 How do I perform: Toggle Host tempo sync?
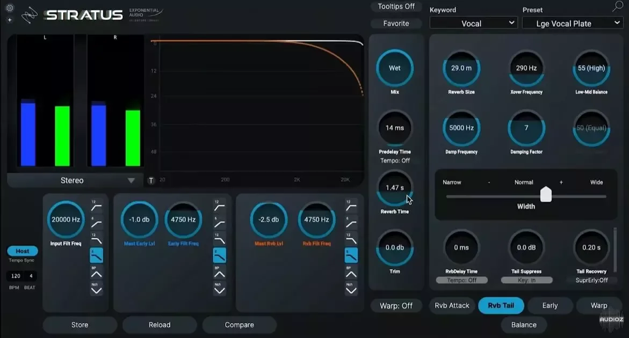(23, 251)
